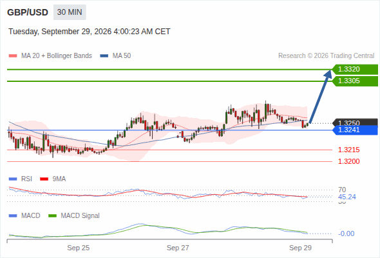Toggle the MACD legend item
This screenshot has height=258, width=380.
pyautogui.click(x=24, y=215)
